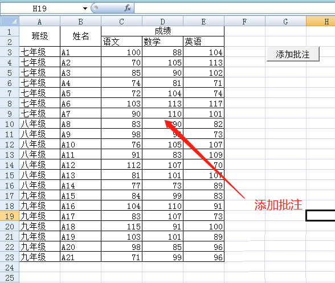Select column A header
This screenshot has width=335, height=283.
click(40, 22)
